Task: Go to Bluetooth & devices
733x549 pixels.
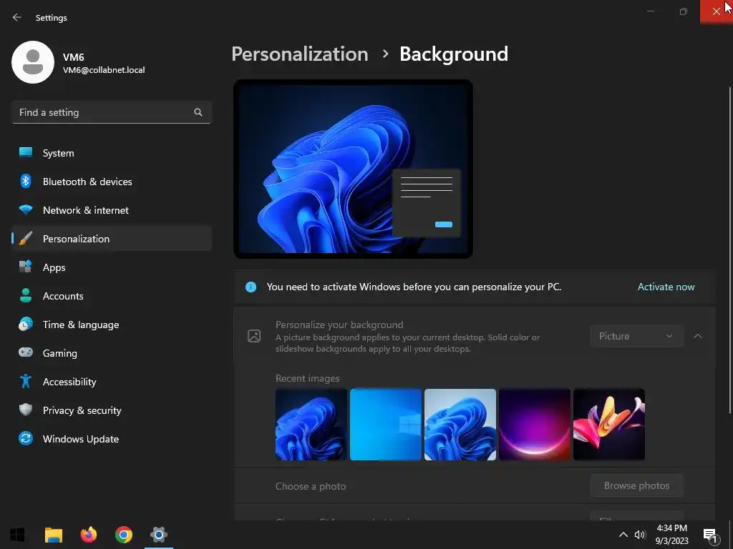Action: (x=112, y=181)
